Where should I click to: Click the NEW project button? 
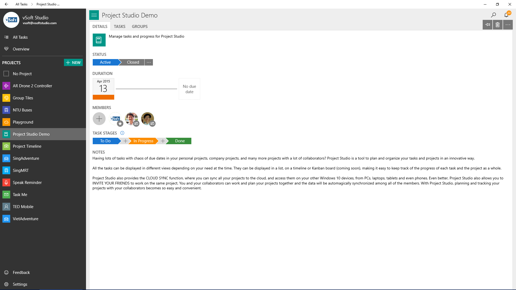(x=73, y=63)
